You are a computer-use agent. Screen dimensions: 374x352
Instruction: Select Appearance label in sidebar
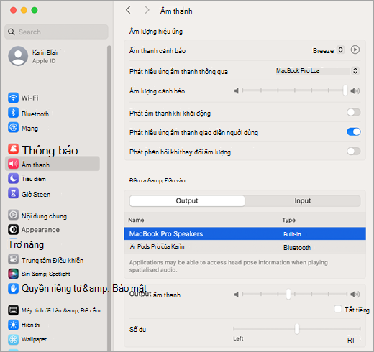40,230
